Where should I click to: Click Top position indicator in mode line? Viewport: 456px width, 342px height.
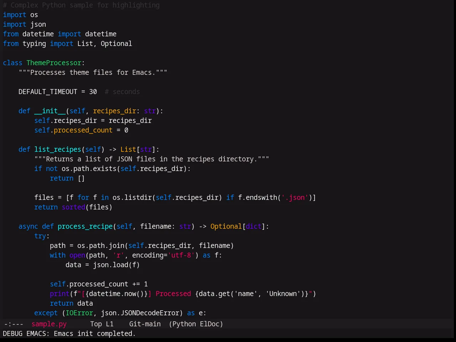click(x=96, y=324)
